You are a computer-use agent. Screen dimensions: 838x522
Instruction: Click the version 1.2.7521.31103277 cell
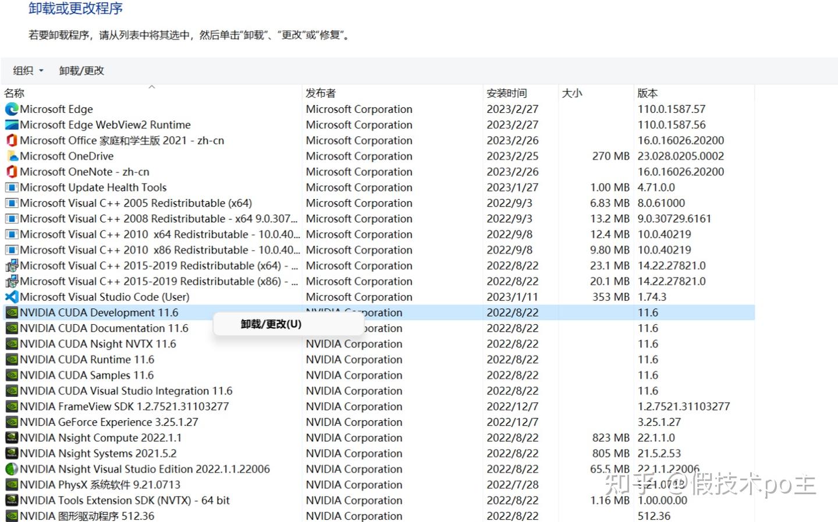click(x=684, y=406)
